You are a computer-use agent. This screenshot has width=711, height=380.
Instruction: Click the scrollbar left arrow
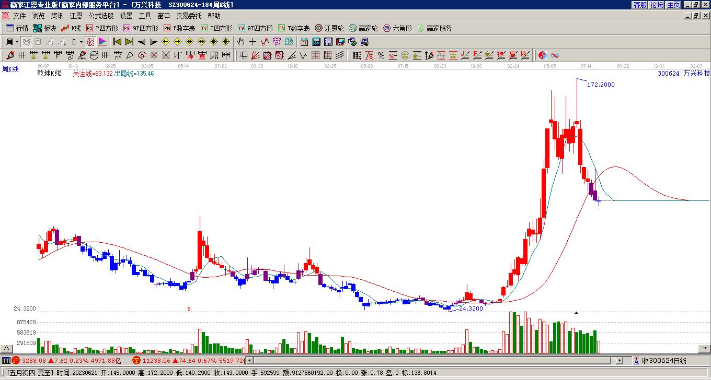249,360
